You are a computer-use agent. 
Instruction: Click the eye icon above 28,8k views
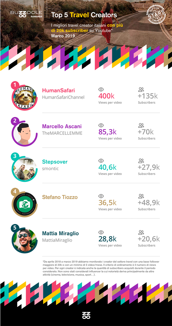(x=101, y=232)
